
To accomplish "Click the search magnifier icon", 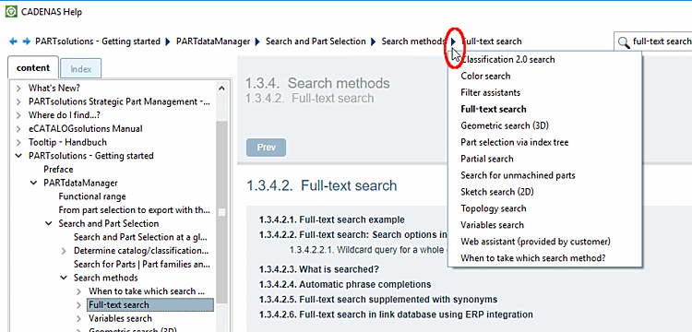I will [623, 41].
